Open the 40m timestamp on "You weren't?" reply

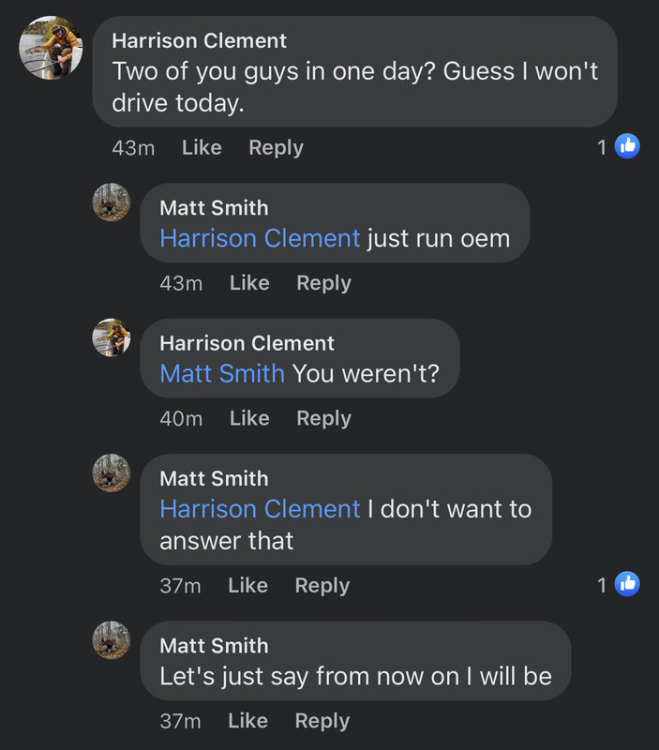tap(181, 418)
